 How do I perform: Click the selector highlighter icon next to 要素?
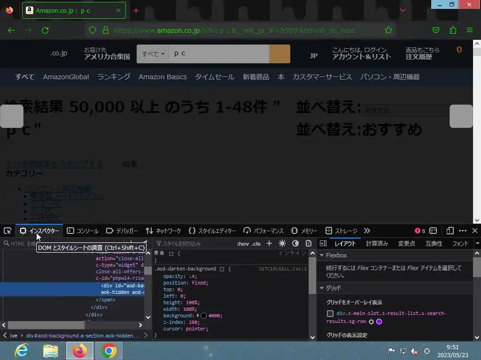[171, 254]
